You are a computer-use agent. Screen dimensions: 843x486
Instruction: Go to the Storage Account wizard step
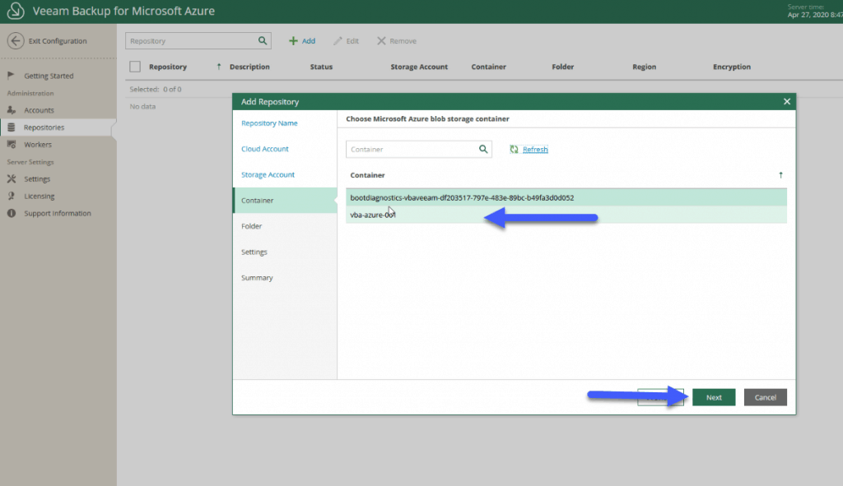coord(268,174)
